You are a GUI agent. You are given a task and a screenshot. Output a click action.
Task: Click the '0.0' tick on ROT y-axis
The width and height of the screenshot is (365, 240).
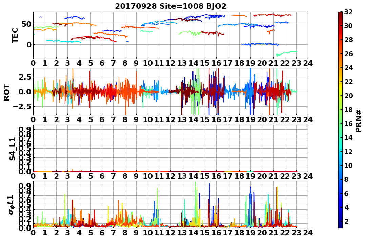pyautogui.click(x=25, y=92)
